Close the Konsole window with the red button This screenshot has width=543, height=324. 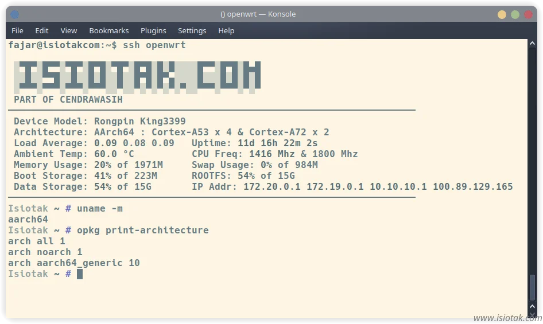(x=528, y=14)
